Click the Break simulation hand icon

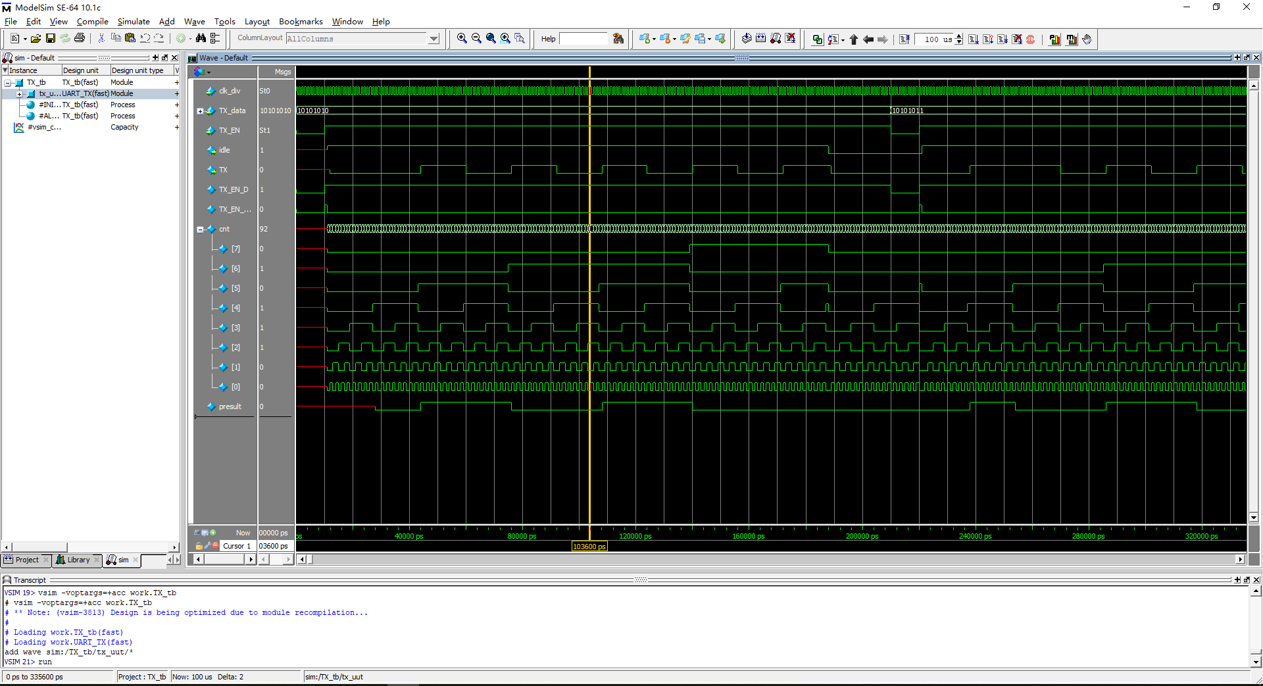(x=1087, y=39)
